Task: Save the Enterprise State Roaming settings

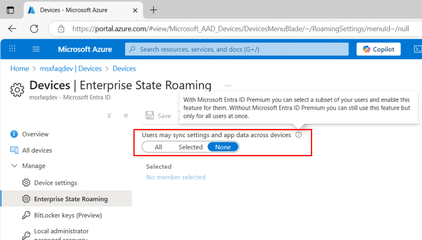Action: click(158, 116)
